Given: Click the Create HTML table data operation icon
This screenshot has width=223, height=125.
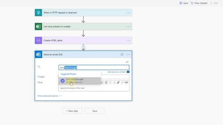Looking at the screenshot, I should pyautogui.click(x=38, y=40).
